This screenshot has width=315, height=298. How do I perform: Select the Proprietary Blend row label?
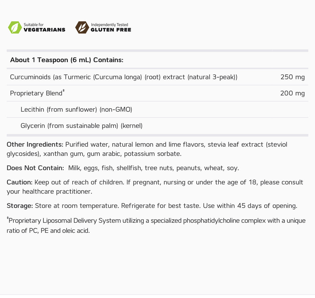click(36, 93)
